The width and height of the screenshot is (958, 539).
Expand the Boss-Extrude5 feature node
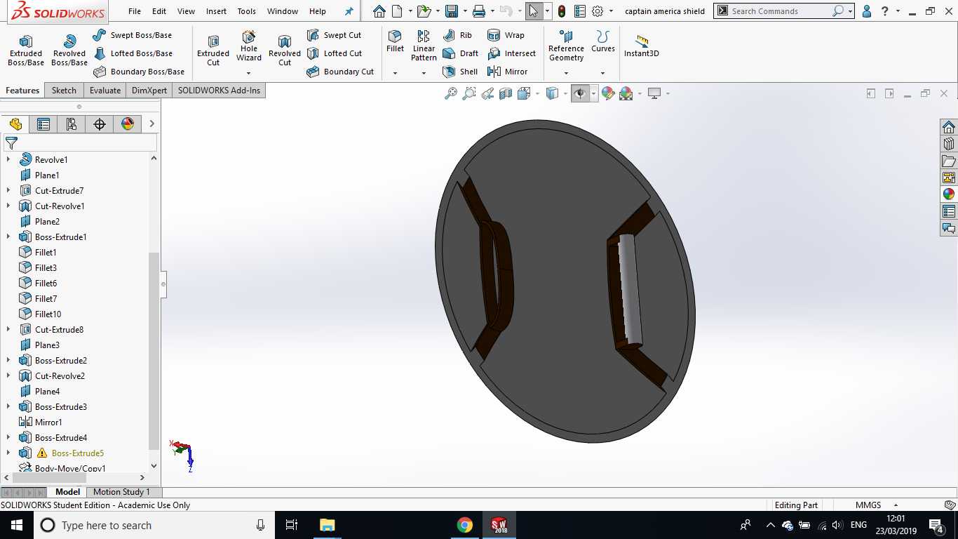pos(8,453)
